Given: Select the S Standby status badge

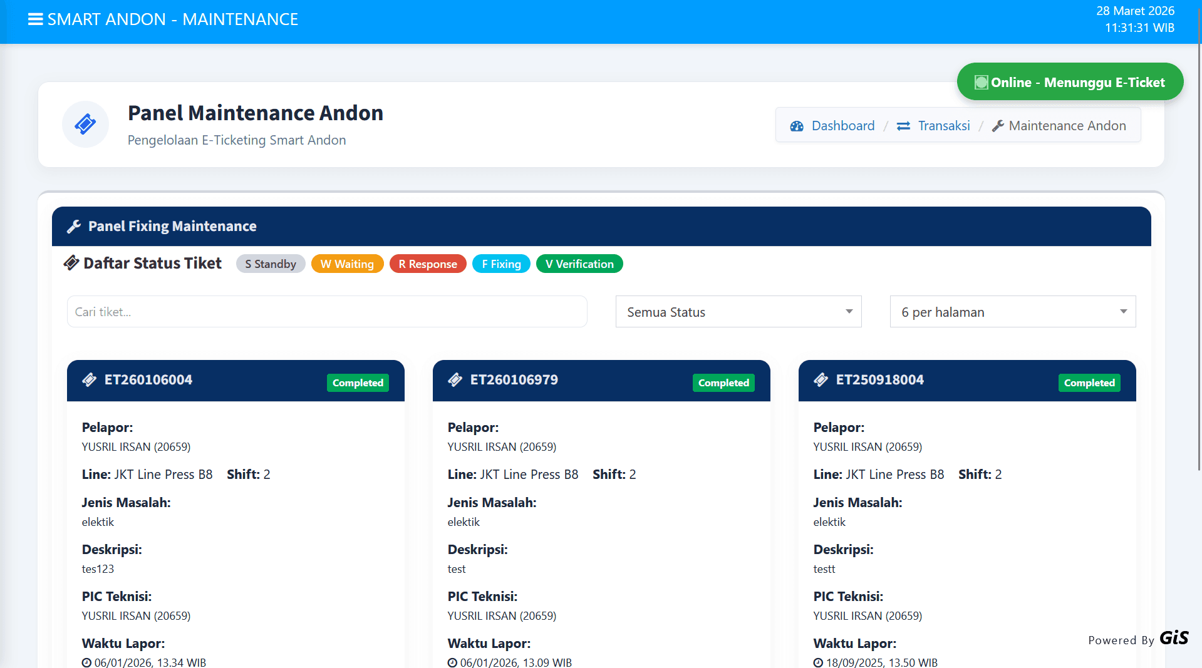Looking at the screenshot, I should [x=271, y=264].
